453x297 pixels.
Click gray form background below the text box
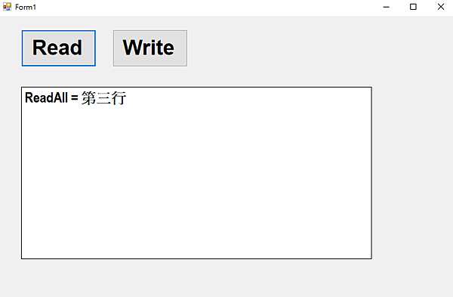[196, 277]
